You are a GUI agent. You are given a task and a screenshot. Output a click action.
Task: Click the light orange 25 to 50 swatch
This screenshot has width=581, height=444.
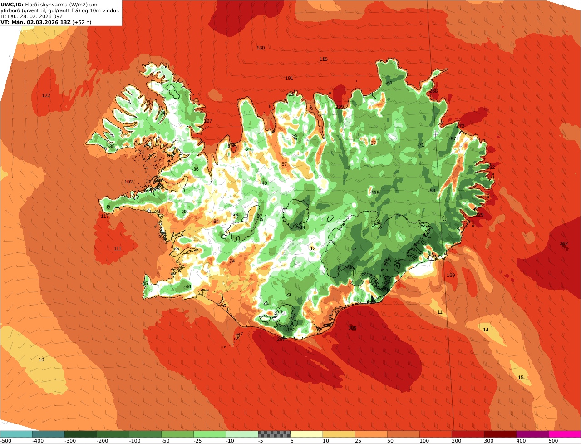(x=371, y=434)
